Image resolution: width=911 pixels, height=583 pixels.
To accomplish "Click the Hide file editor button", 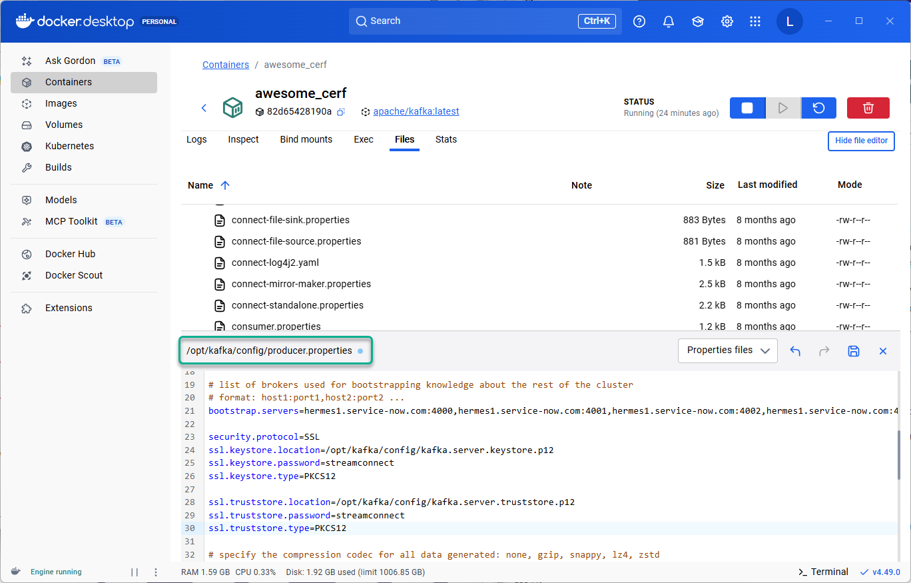I will 861,141.
